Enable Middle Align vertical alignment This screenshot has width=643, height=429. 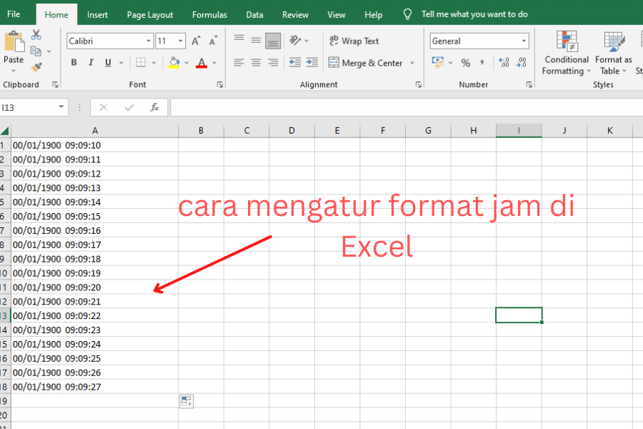(256, 41)
